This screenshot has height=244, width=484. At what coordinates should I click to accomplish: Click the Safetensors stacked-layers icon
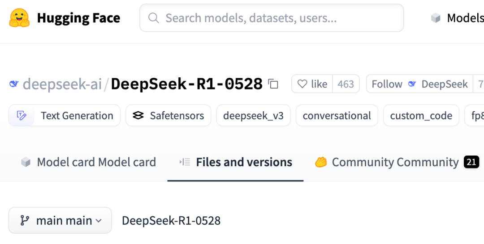(x=138, y=115)
